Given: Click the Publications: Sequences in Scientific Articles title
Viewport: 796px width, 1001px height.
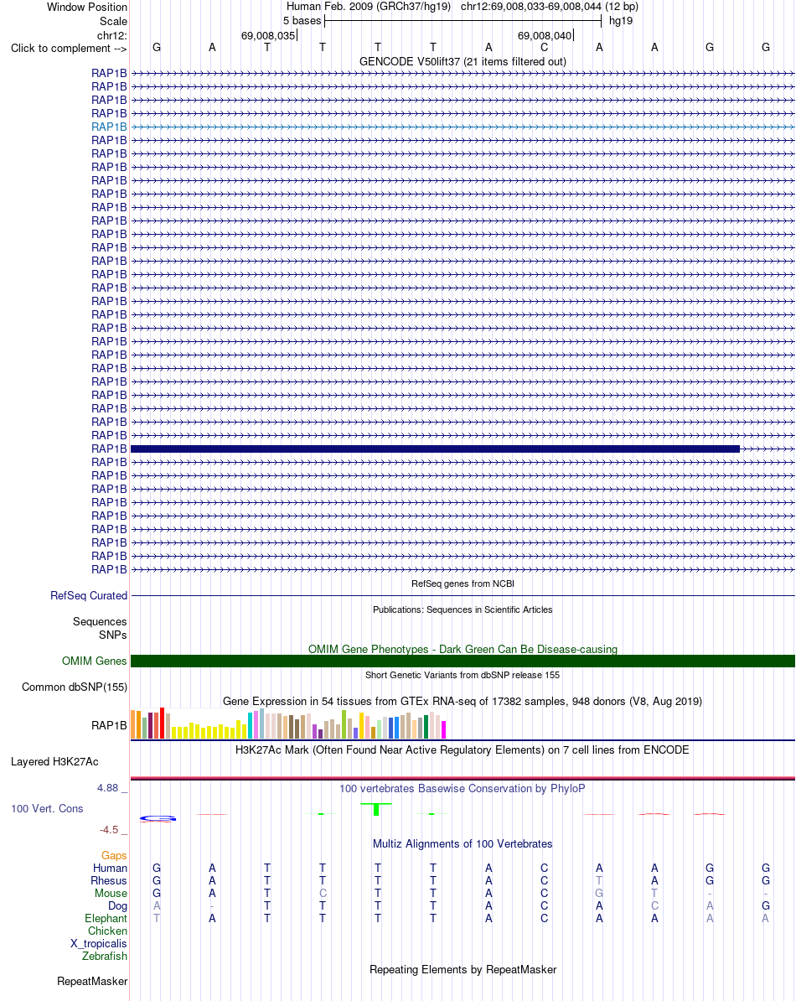Looking at the screenshot, I should 463,609.
